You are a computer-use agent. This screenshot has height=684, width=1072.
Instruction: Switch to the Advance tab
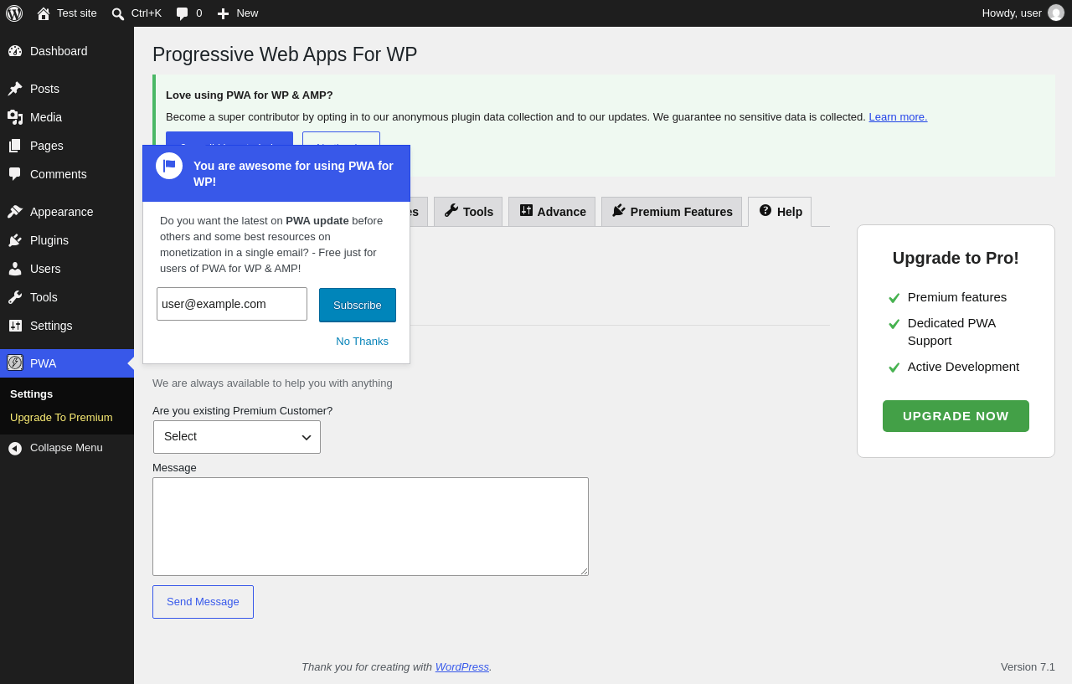552,212
